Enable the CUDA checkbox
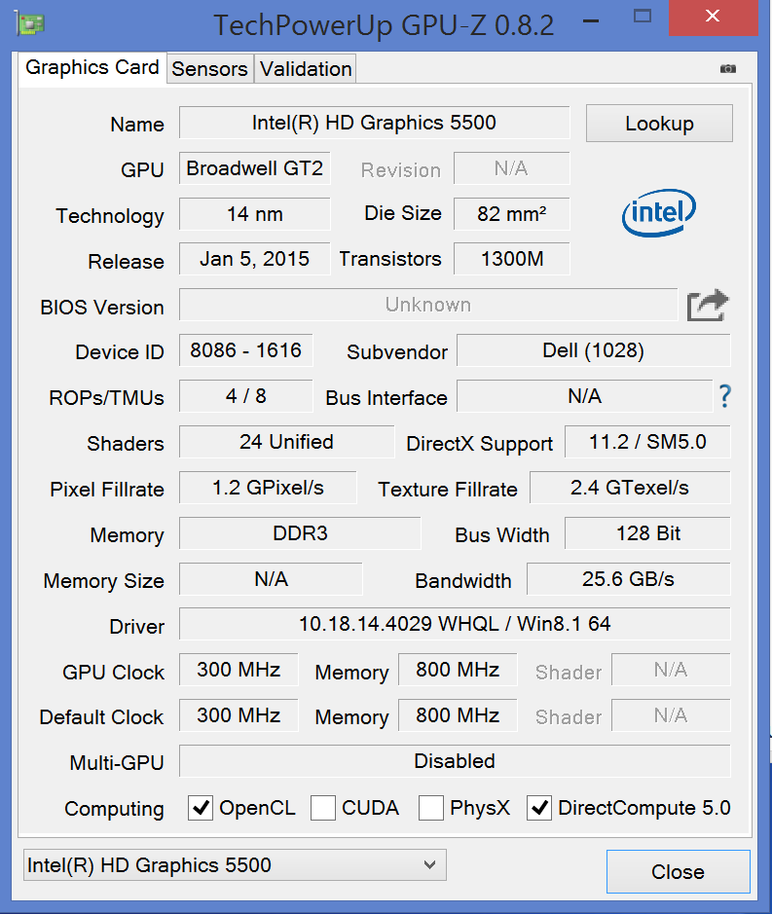The height and width of the screenshot is (914, 772). click(324, 808)
